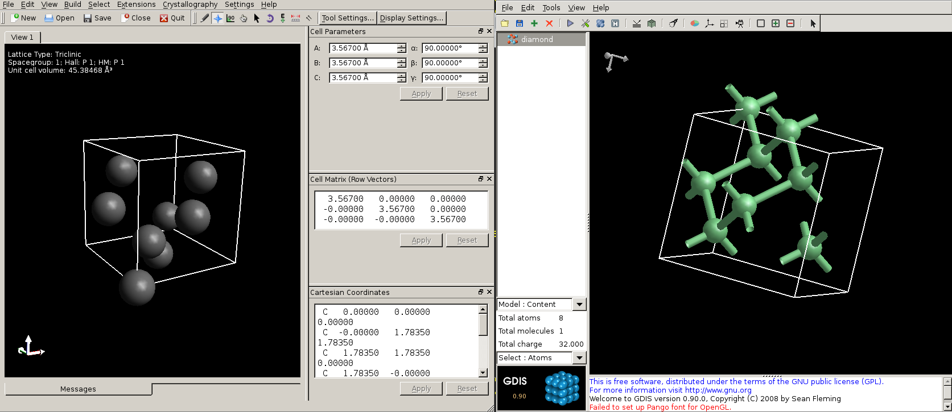
Task: Activate the Auto Rotate tool
Action: [x=270, y=18]
